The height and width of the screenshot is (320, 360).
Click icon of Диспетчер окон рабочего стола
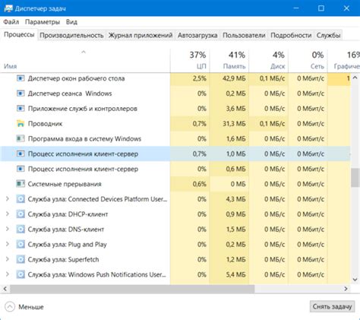[x=21, y=78]
